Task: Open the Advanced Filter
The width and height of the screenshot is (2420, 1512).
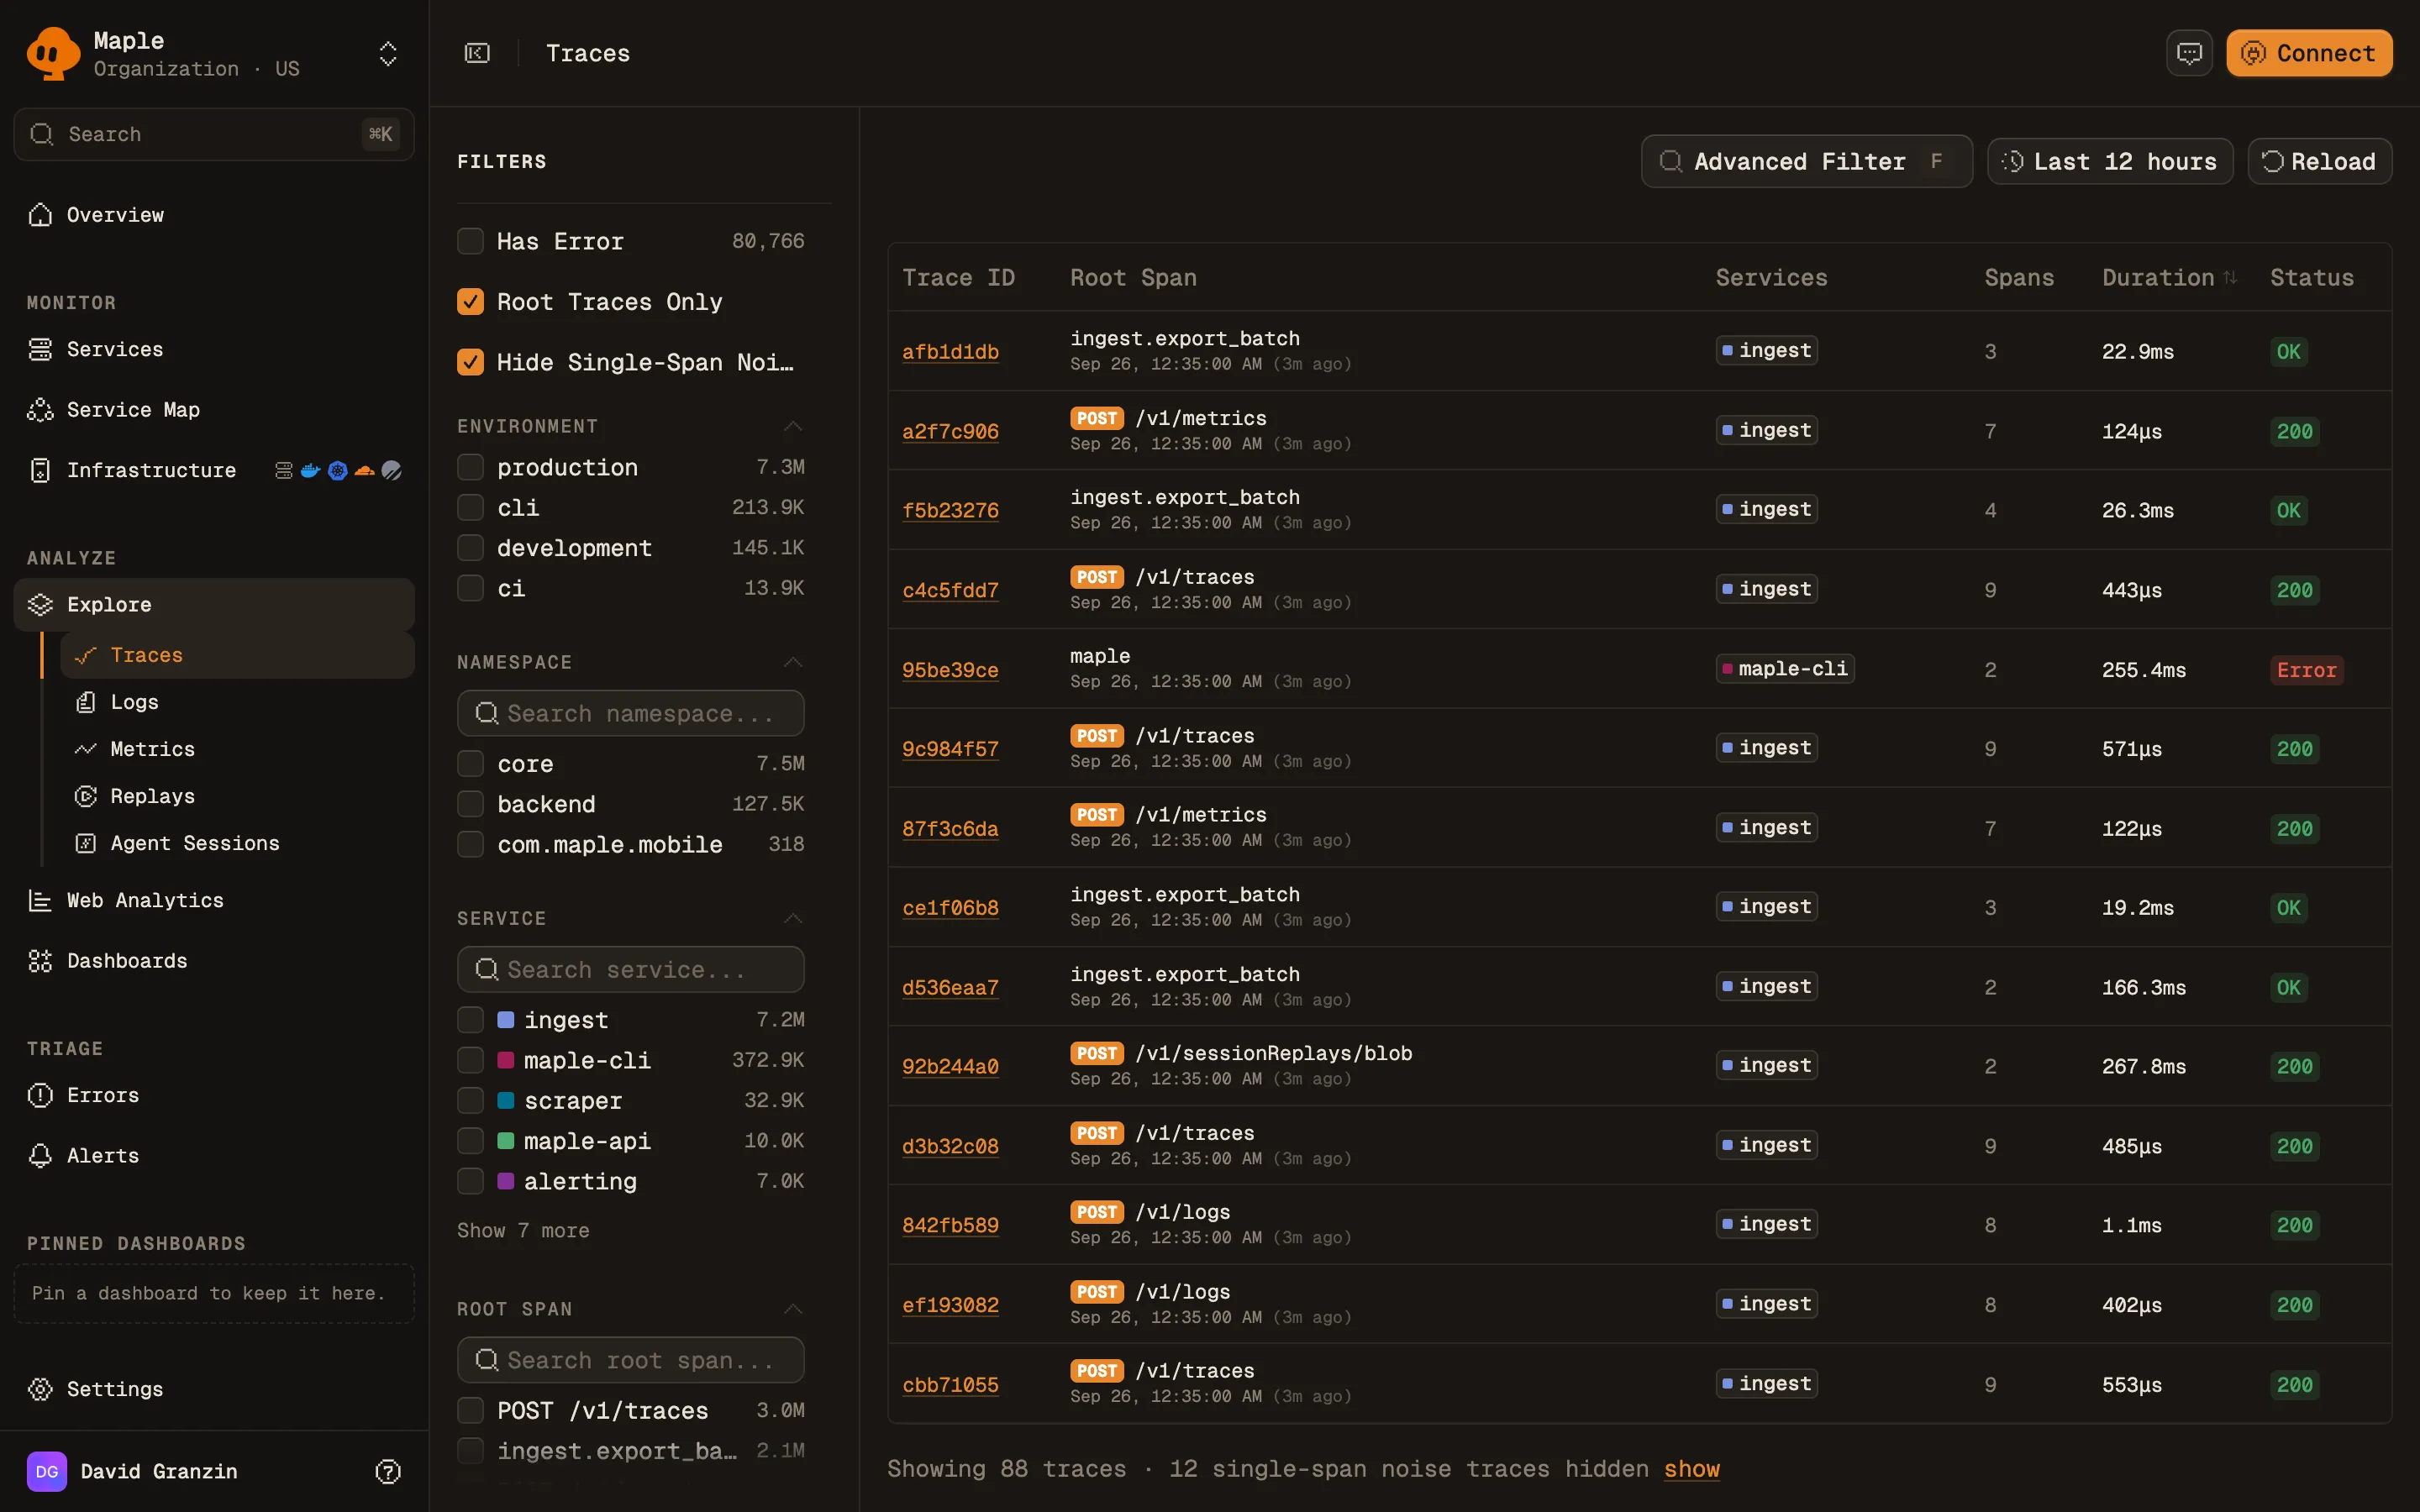Action: coord(1806,161)
